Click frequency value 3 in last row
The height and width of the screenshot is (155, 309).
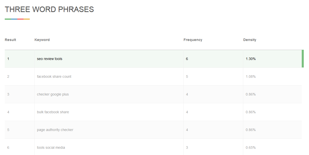pyautogui.click(x=187, y=147)
